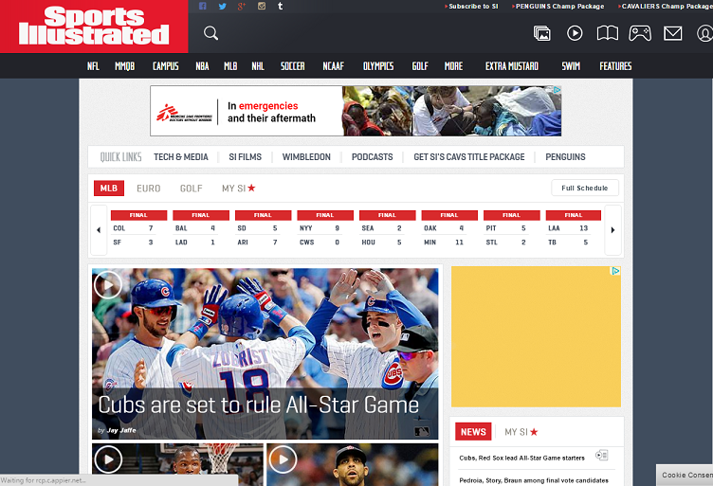713x486 pixels.
Task: Open the MMQB menu
Action: [x=124, y=66]
